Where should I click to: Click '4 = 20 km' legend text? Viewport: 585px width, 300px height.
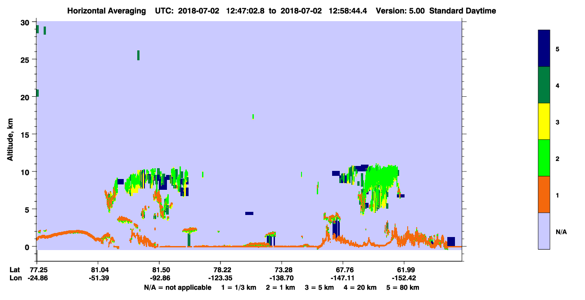[x=360, y=287]
